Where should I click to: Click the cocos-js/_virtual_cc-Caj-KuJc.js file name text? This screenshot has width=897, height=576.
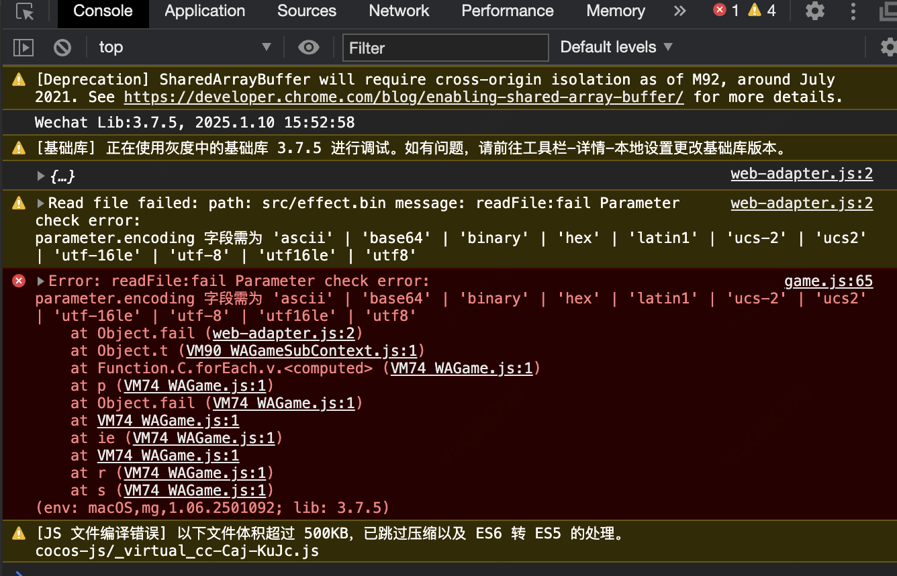pyautogui.click(x=177, y=551)
